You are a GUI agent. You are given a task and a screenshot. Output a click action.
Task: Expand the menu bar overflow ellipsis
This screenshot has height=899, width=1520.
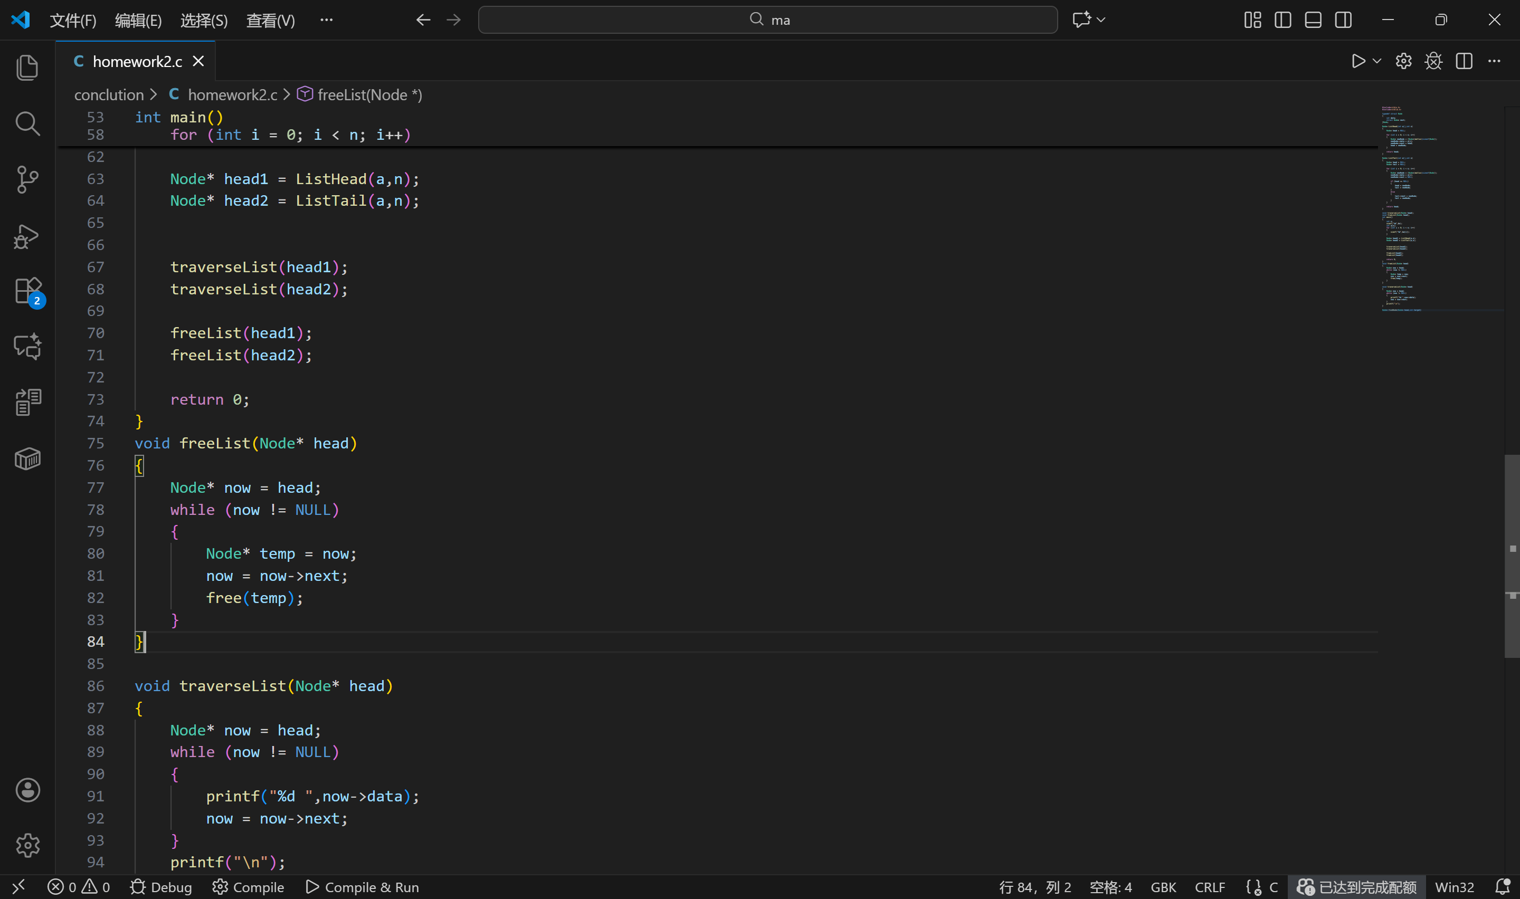(x=326, y=20)
